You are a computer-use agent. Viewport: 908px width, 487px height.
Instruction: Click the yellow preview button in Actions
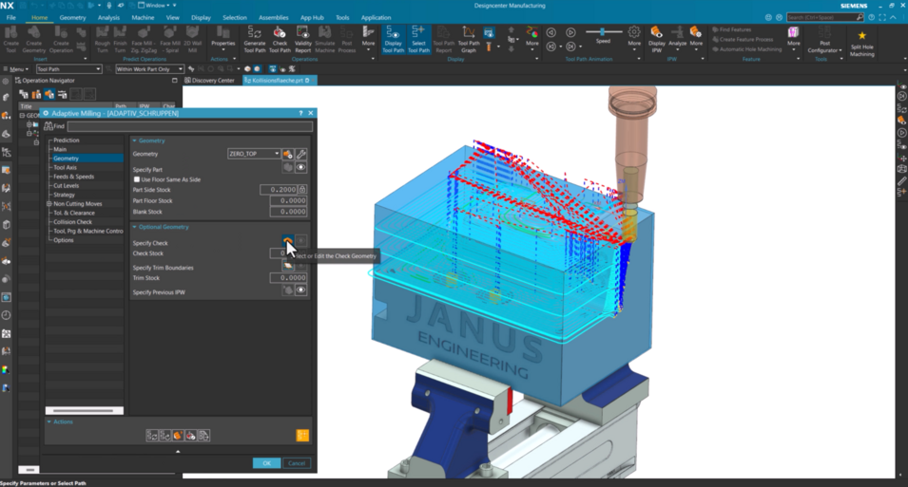[302, 436]
